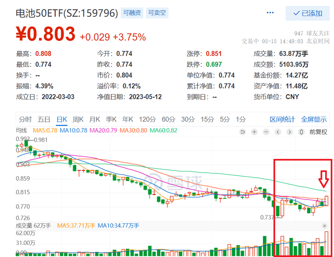Open the 前复权 adjustment dropdown

click(318, 132)
